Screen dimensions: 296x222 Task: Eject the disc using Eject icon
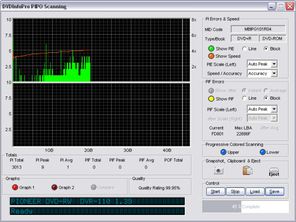coord(274,172)
